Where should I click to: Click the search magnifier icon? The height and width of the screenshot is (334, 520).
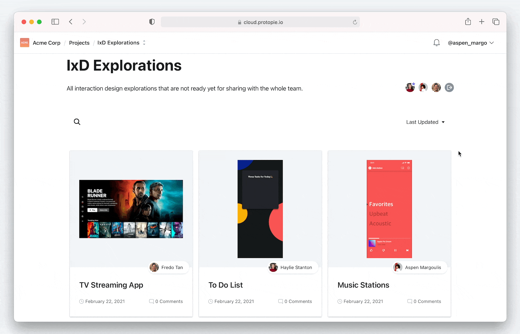coord(77,122)
